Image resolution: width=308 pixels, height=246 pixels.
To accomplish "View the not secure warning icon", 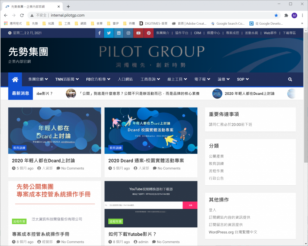I will [x=32, y=15].
